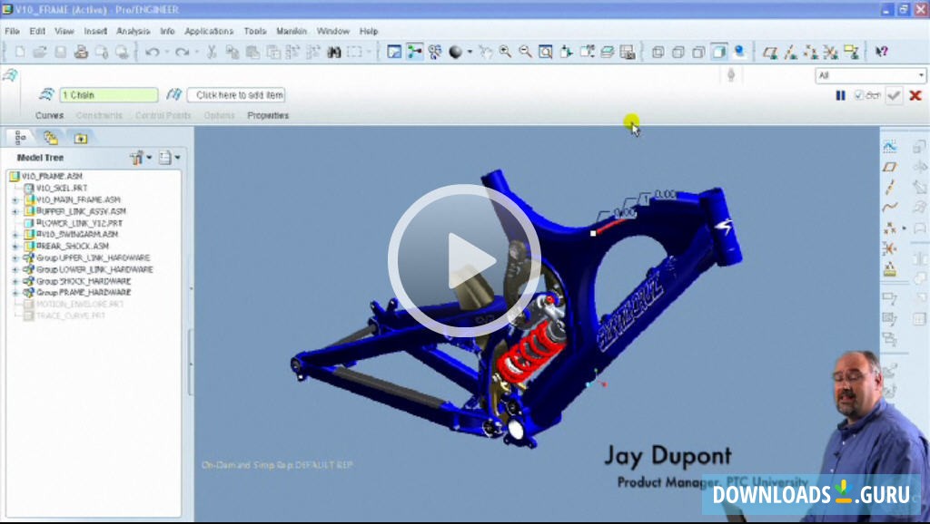This screenshot has height=524, width=930.
Task: Click the Undo arrow icon
Action: tap(152, 52)
